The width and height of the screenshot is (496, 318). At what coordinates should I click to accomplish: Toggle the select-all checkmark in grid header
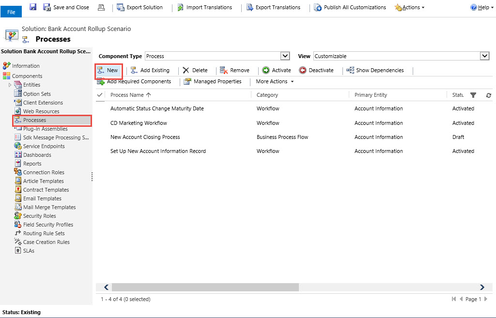click(x=100, y=95)
